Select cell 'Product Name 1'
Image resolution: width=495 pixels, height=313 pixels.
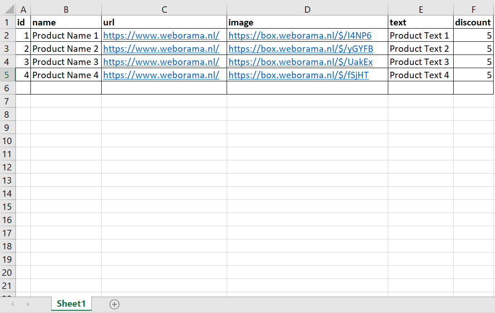pyautogui.click(x=66, y=35)
